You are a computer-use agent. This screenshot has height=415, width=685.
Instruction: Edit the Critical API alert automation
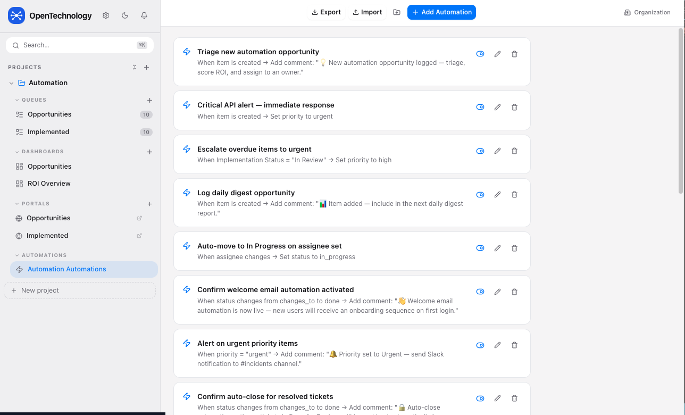[x=498, y=107]
